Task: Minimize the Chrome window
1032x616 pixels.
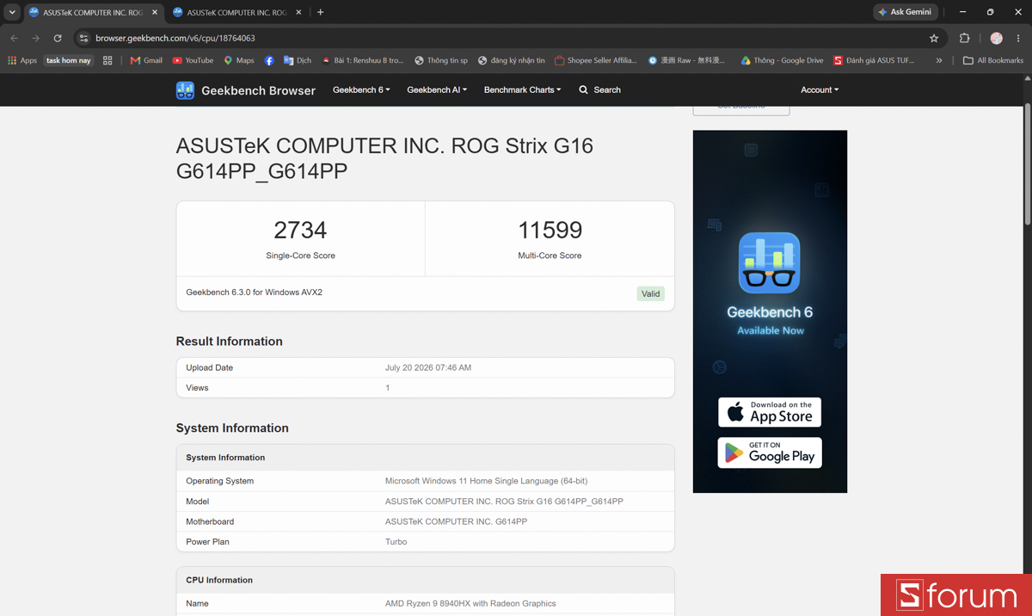Action: [962, 12]
